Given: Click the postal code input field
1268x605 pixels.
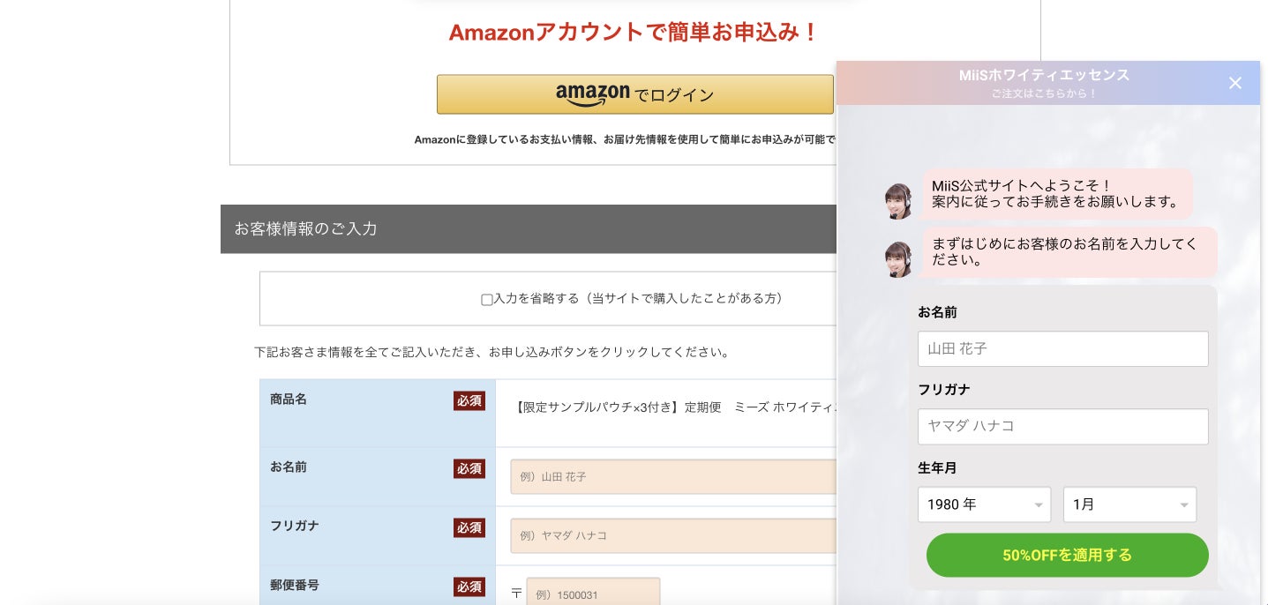Looking at the screenshot, I should click(593, 594).
